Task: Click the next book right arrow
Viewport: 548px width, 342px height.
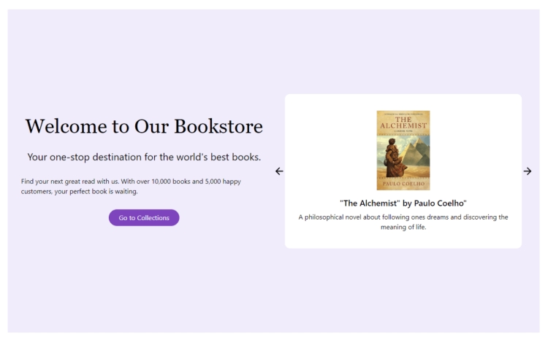Action: (x=528, y=171)
